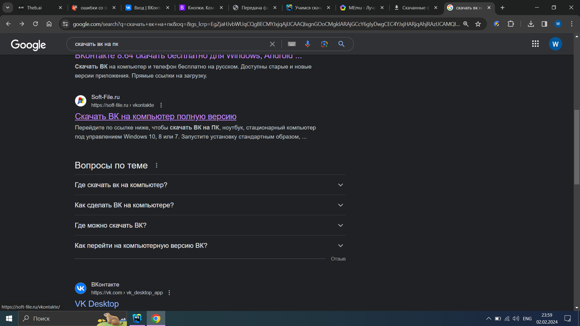Open the zoom indicator in address bar
This screenshot has width=580, height=326.
pyautogui.click(x=466, y=24)
